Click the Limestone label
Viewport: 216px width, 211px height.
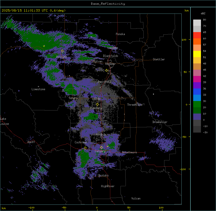pos(38,89)
